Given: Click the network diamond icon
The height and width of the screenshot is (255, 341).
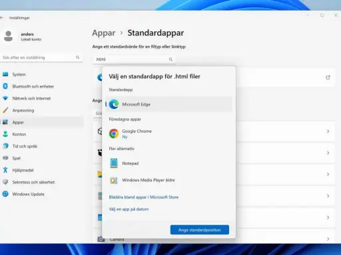Looking at the screenshot, I should [x=5, y=98].
